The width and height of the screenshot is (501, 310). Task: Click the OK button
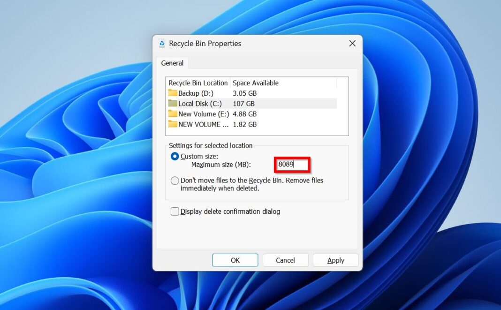click(235, 260)
